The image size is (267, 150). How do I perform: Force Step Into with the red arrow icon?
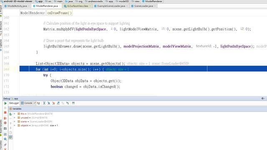[x=53, y=103]
